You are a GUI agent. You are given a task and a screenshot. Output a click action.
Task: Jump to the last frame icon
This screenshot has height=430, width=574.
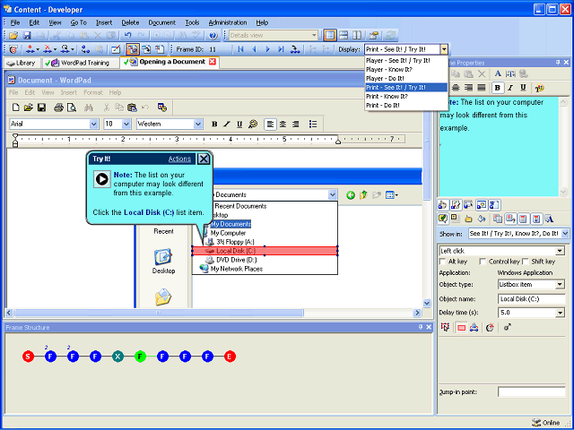[x=281, y=49]
